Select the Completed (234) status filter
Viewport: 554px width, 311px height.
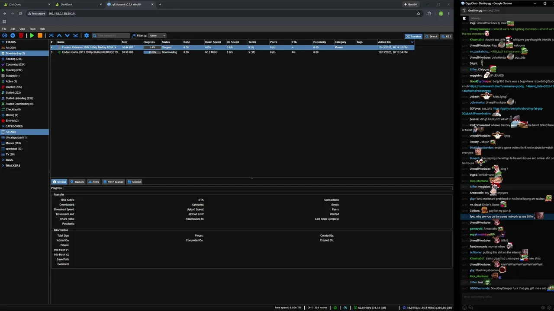point(24,64)
